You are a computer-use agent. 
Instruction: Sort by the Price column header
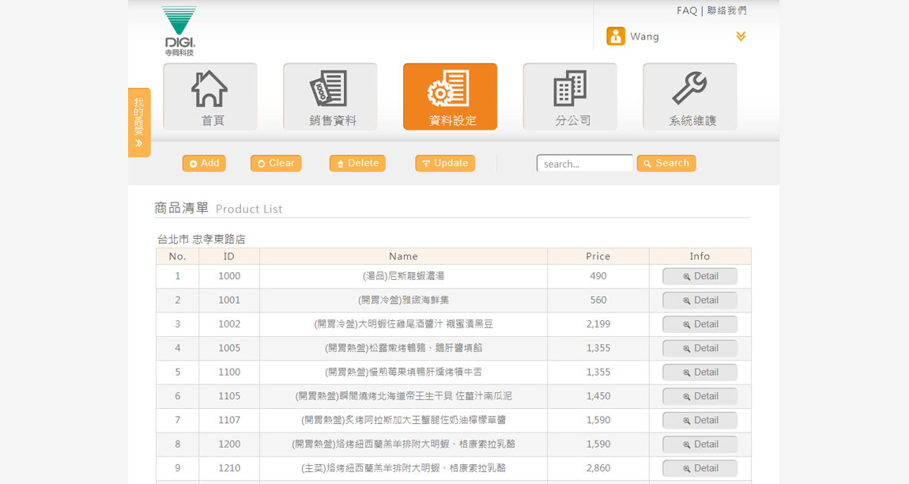click(x=598, y=256)
